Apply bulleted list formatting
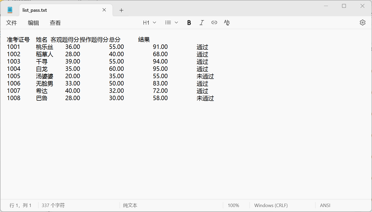 pyautogui.click(x=168, y=22)
